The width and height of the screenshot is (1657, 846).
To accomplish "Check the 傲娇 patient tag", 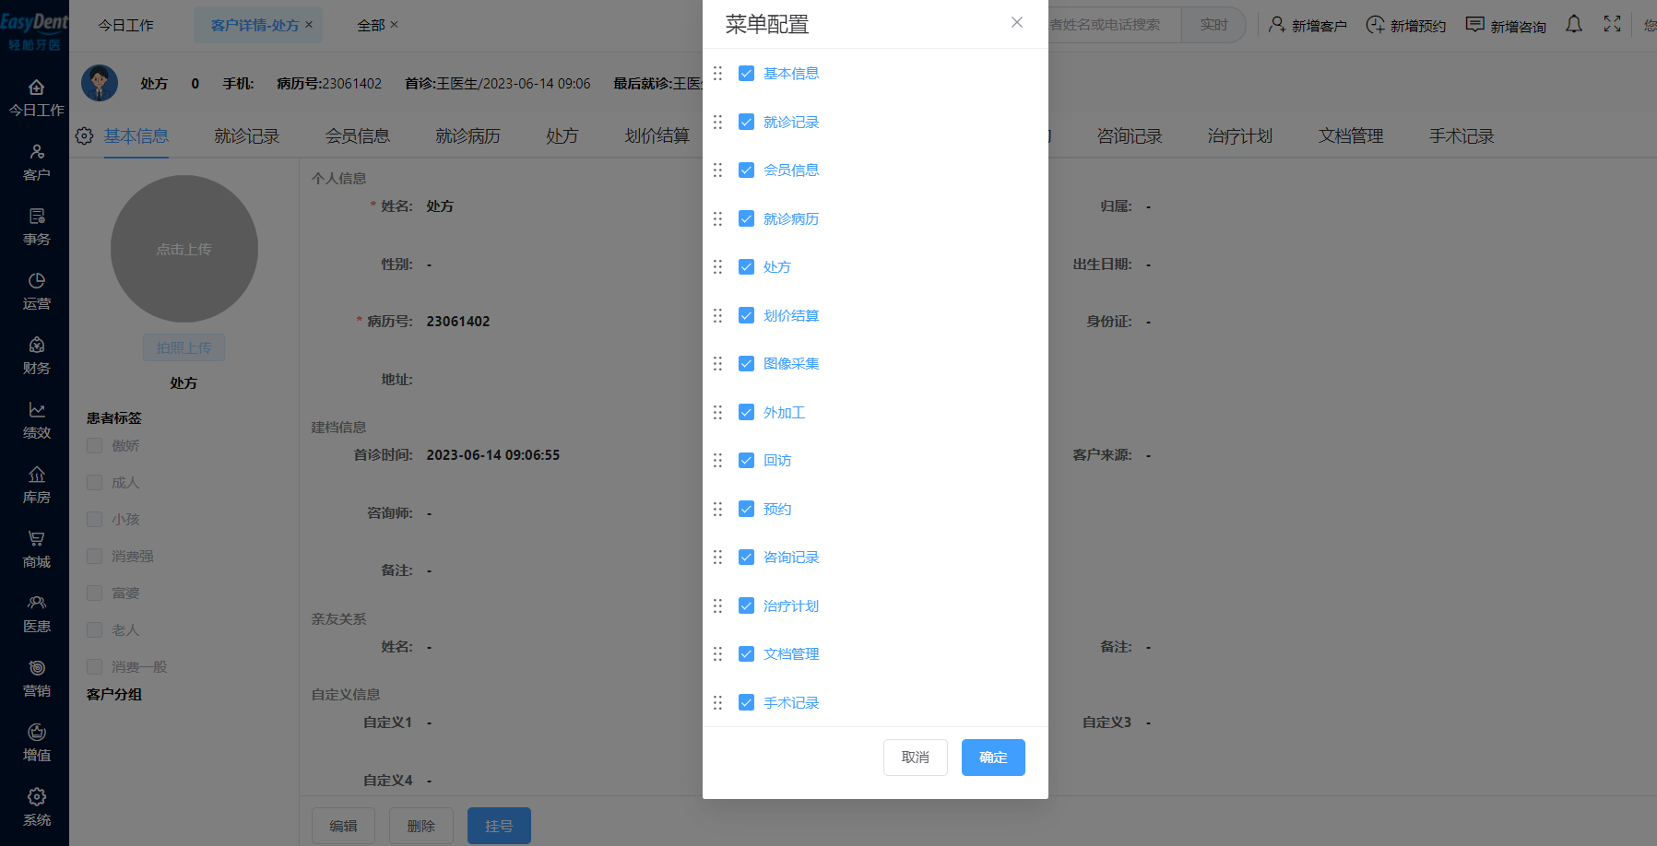I will tap(94, 445).
